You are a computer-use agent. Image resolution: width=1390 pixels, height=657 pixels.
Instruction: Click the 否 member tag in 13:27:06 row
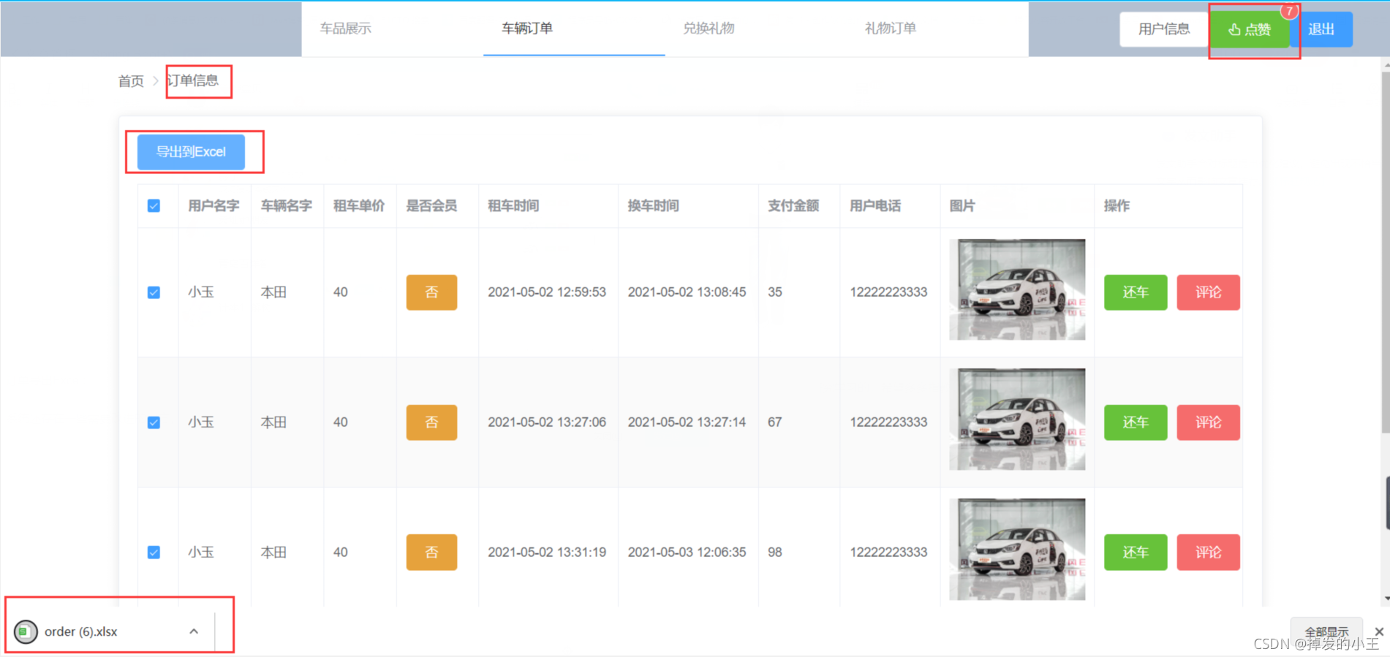tap(431, 422)
